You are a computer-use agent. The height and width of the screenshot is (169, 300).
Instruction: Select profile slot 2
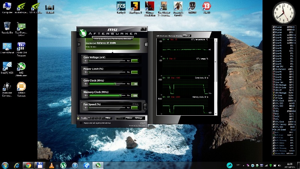[x=93, y=118]
